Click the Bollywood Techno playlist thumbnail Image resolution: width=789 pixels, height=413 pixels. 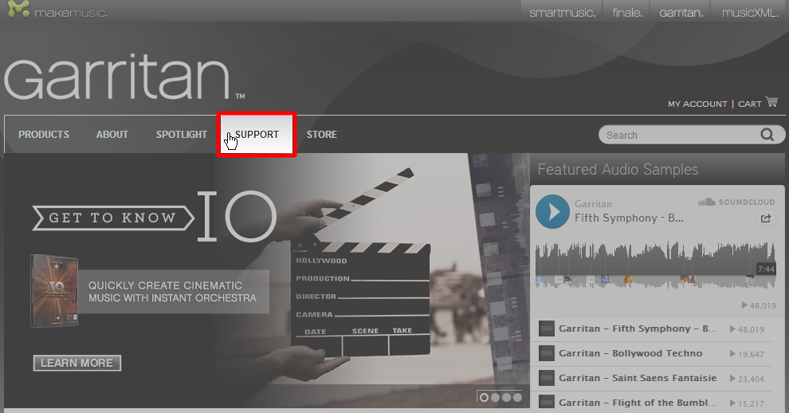click(x=546, y=353)
